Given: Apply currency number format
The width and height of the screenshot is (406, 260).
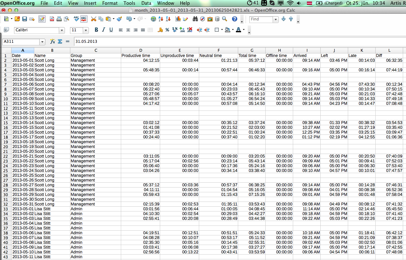Looking at the screenshot, I should (x=160, y=30).
